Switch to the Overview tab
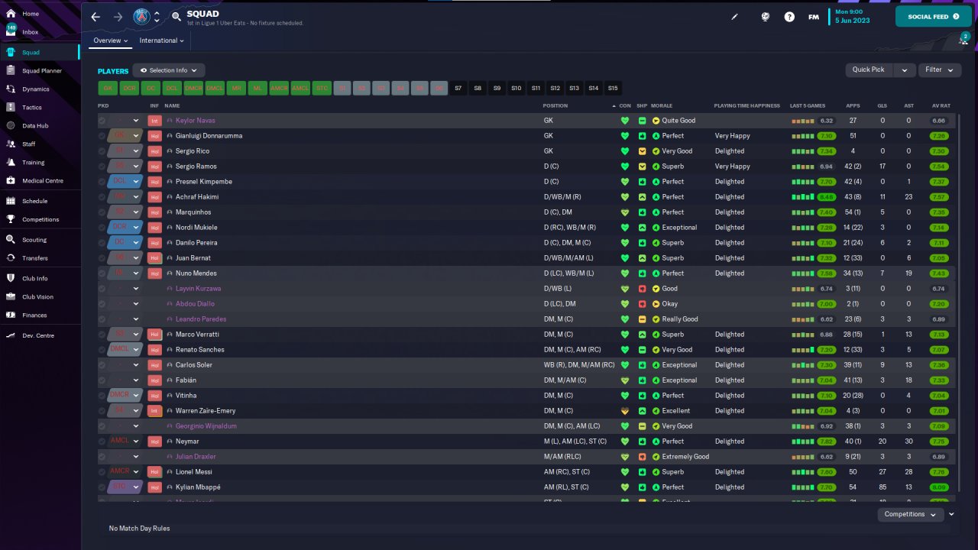The width and height of the screenshot is (978, 550). click(x=110, y=40)
